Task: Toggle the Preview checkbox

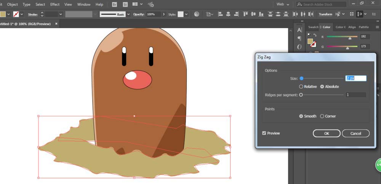Action: coord(264,133)
